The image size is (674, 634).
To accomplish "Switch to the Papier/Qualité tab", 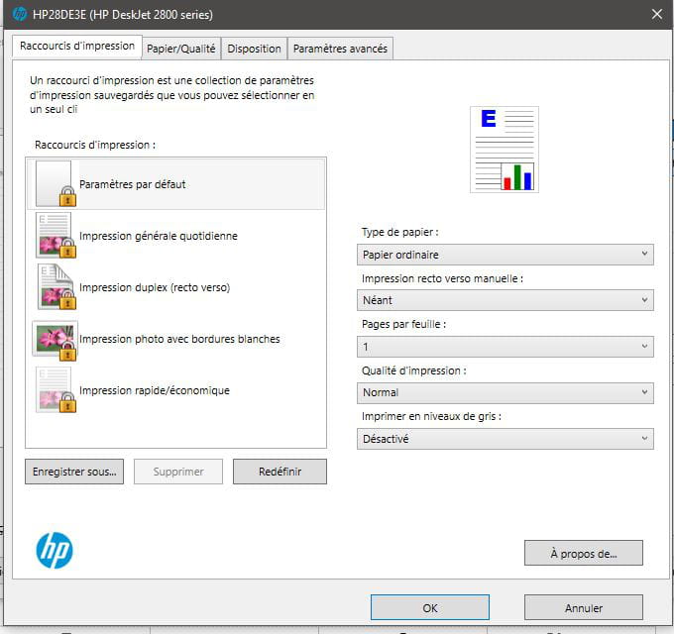I will [181, 49].
